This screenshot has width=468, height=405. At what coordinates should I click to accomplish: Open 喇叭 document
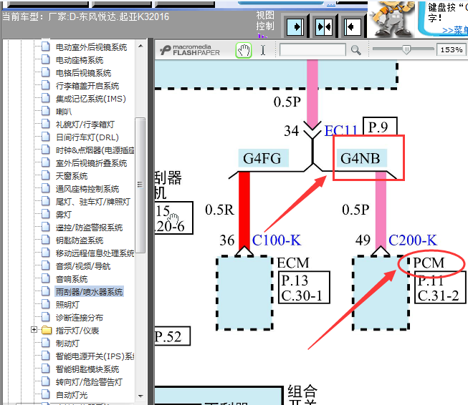coord(64,112)
